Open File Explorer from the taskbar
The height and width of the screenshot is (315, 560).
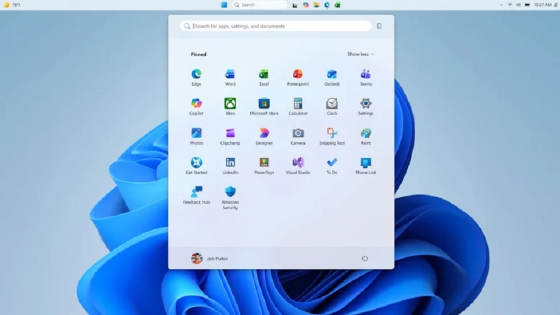(x=317, y=5)
